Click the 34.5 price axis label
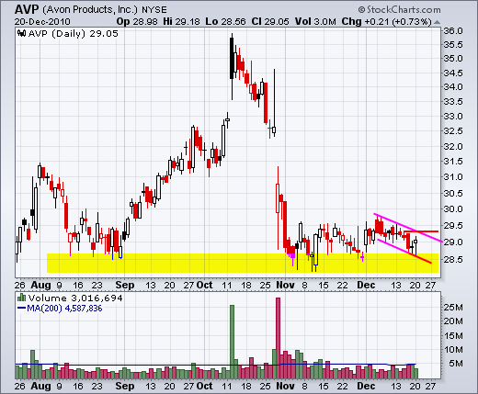This screenshot has width=478, height=394. point(453,73)
